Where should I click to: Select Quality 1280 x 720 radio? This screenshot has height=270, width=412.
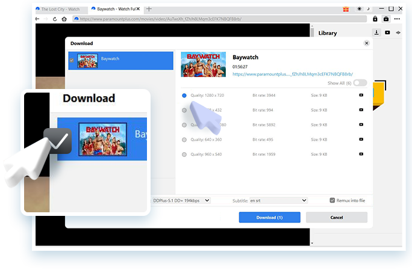point(184,96)
